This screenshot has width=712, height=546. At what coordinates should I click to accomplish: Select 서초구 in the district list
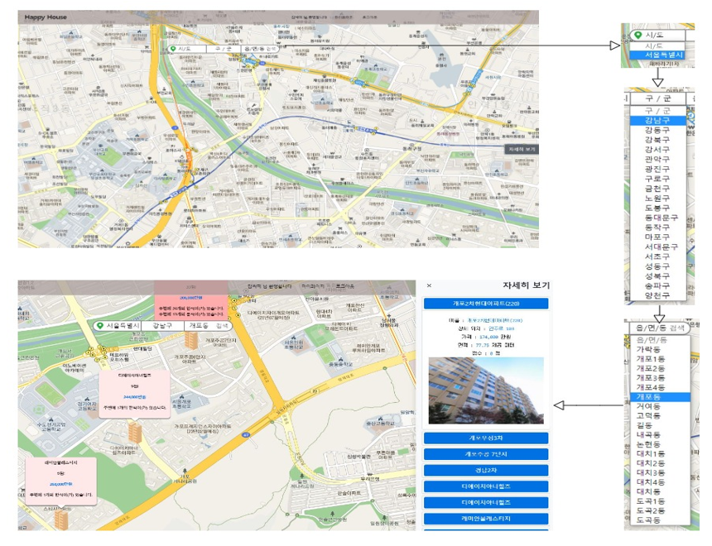(657, 256)
